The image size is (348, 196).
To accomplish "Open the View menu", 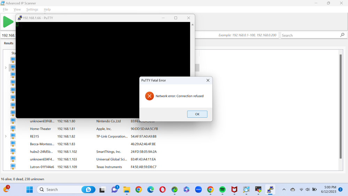I will click(17, 9).
